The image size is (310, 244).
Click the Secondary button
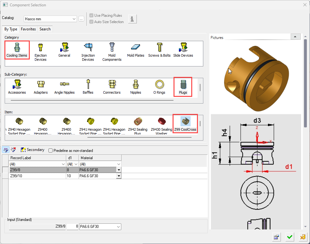pos(32,150)
